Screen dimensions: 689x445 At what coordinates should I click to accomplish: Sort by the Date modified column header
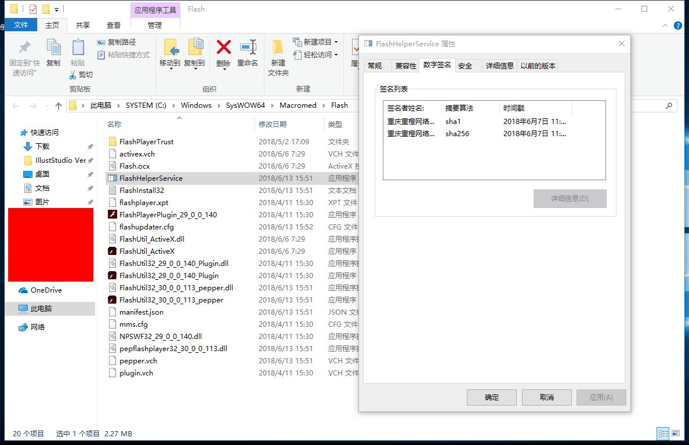[273, 124]
